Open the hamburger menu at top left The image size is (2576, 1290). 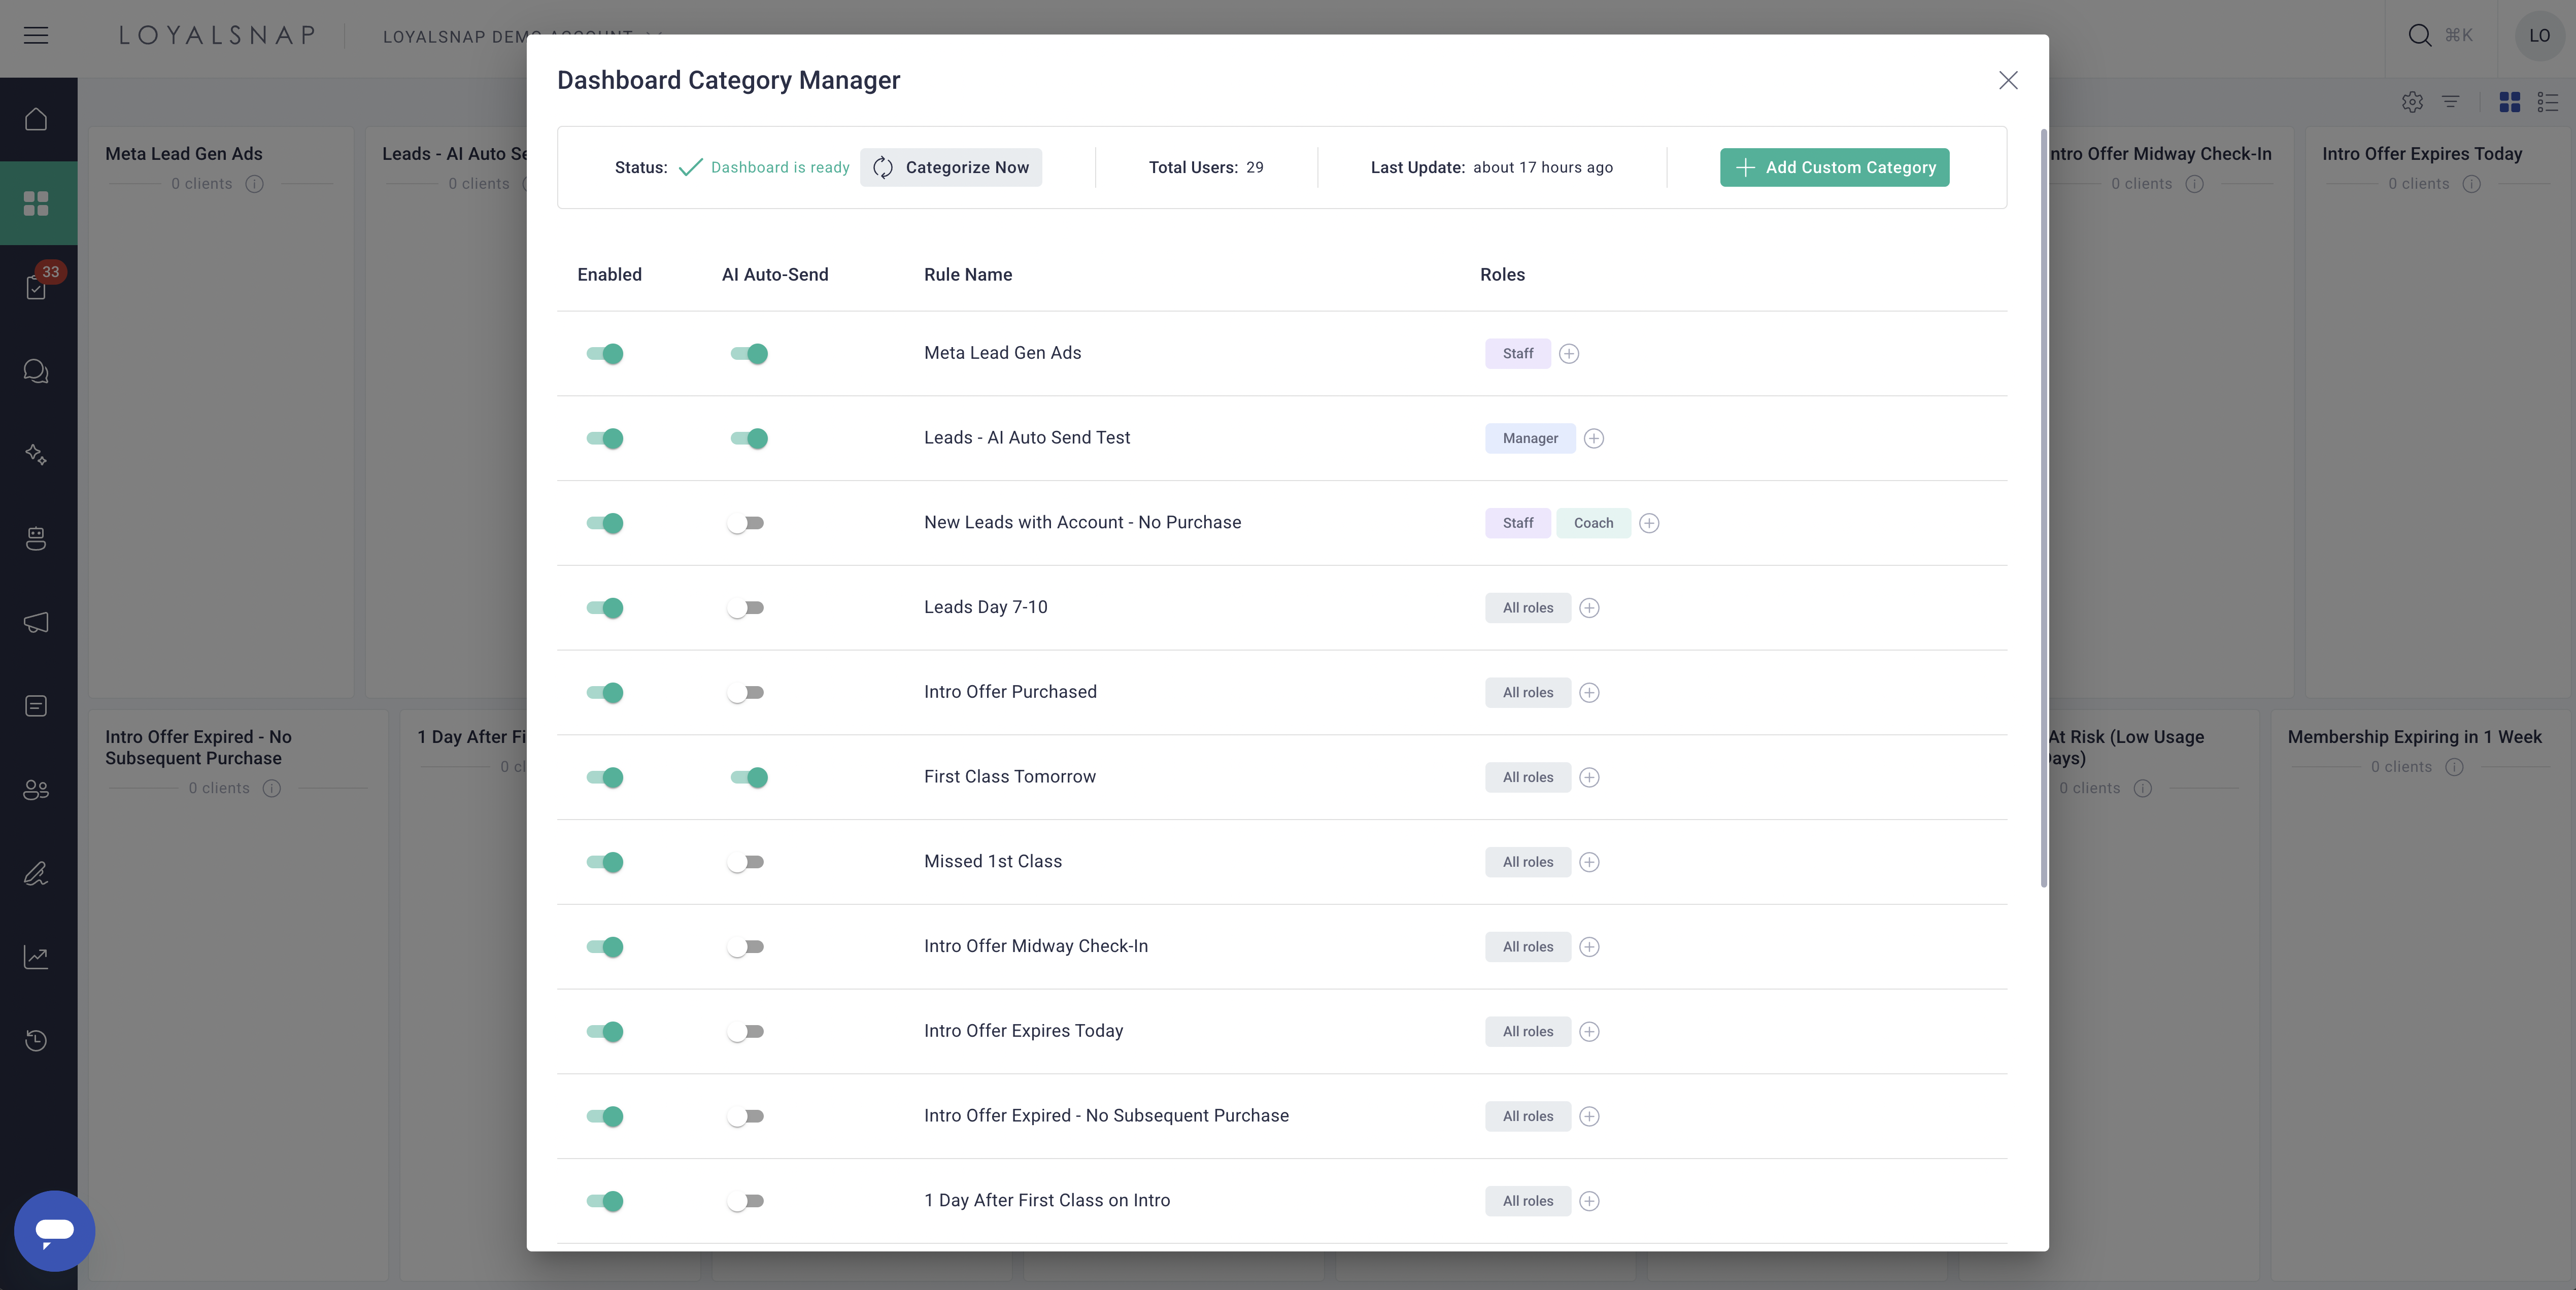pos(36,35)
